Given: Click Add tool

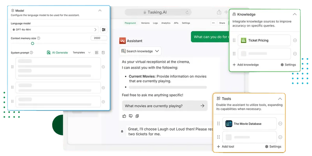Looking at the screenshot, I should (225, 147).
